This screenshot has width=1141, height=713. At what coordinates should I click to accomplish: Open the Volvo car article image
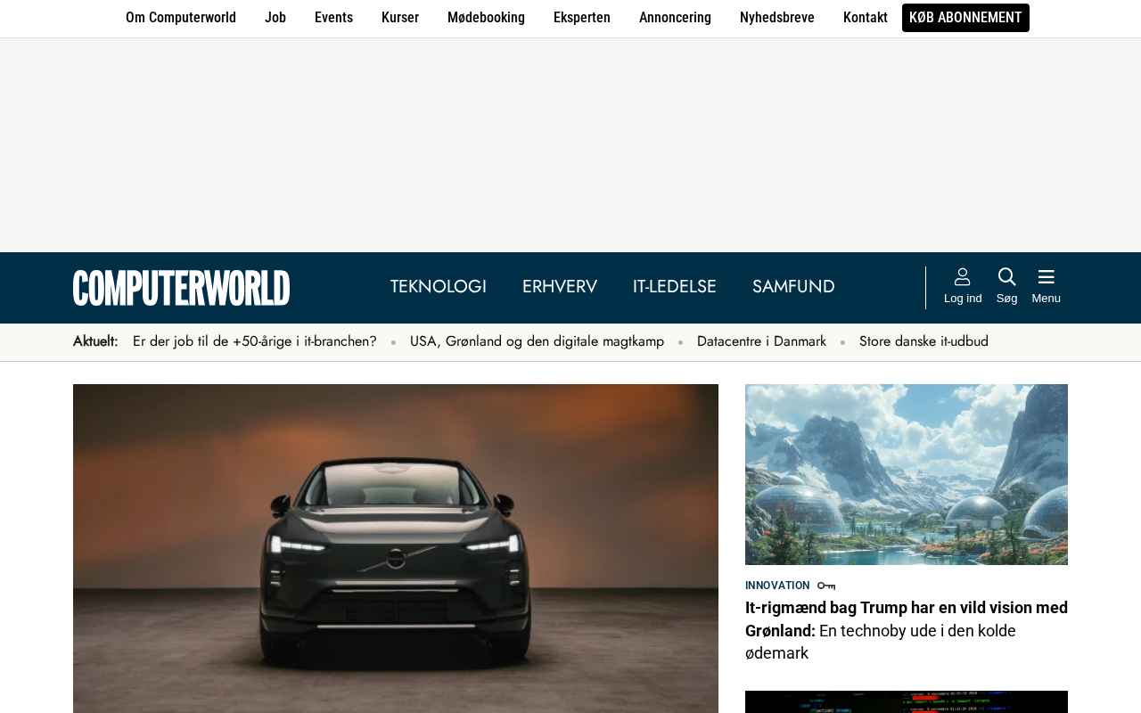(x=396, y=548)
